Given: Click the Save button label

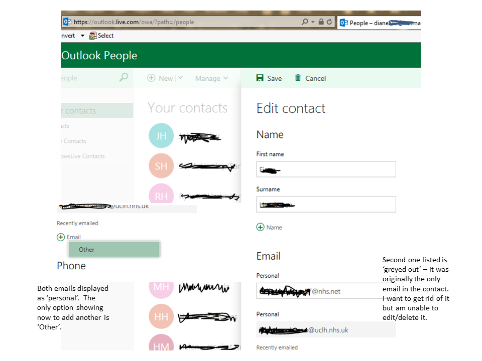Looking at the screenshot, I should tap(275, 78).
